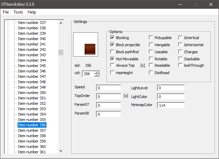
Task: Select Item number 357 in the tree
Action: pyautogui.click(x=32, y=130)
